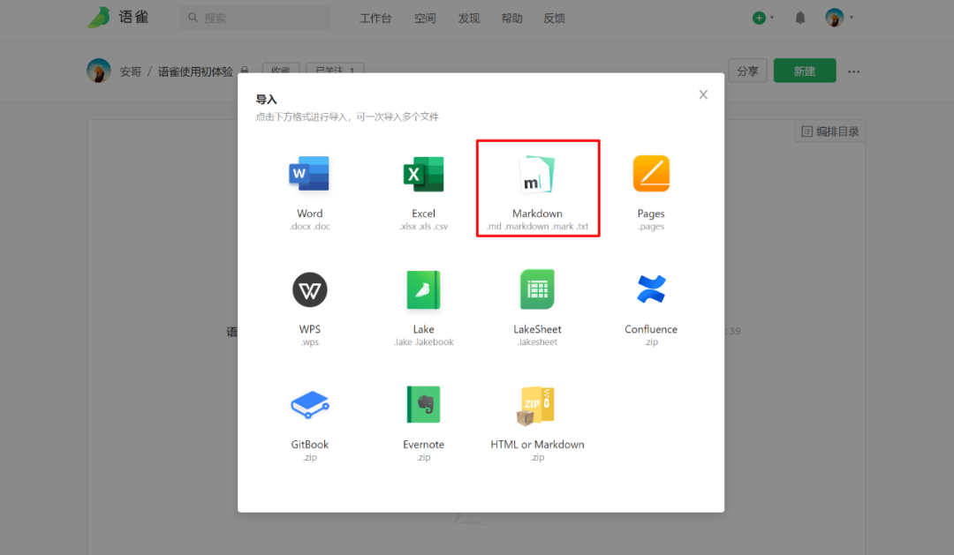Click the 分享 button
The width and height of the screenshot is (954, 555).
[x=748, y=71]
